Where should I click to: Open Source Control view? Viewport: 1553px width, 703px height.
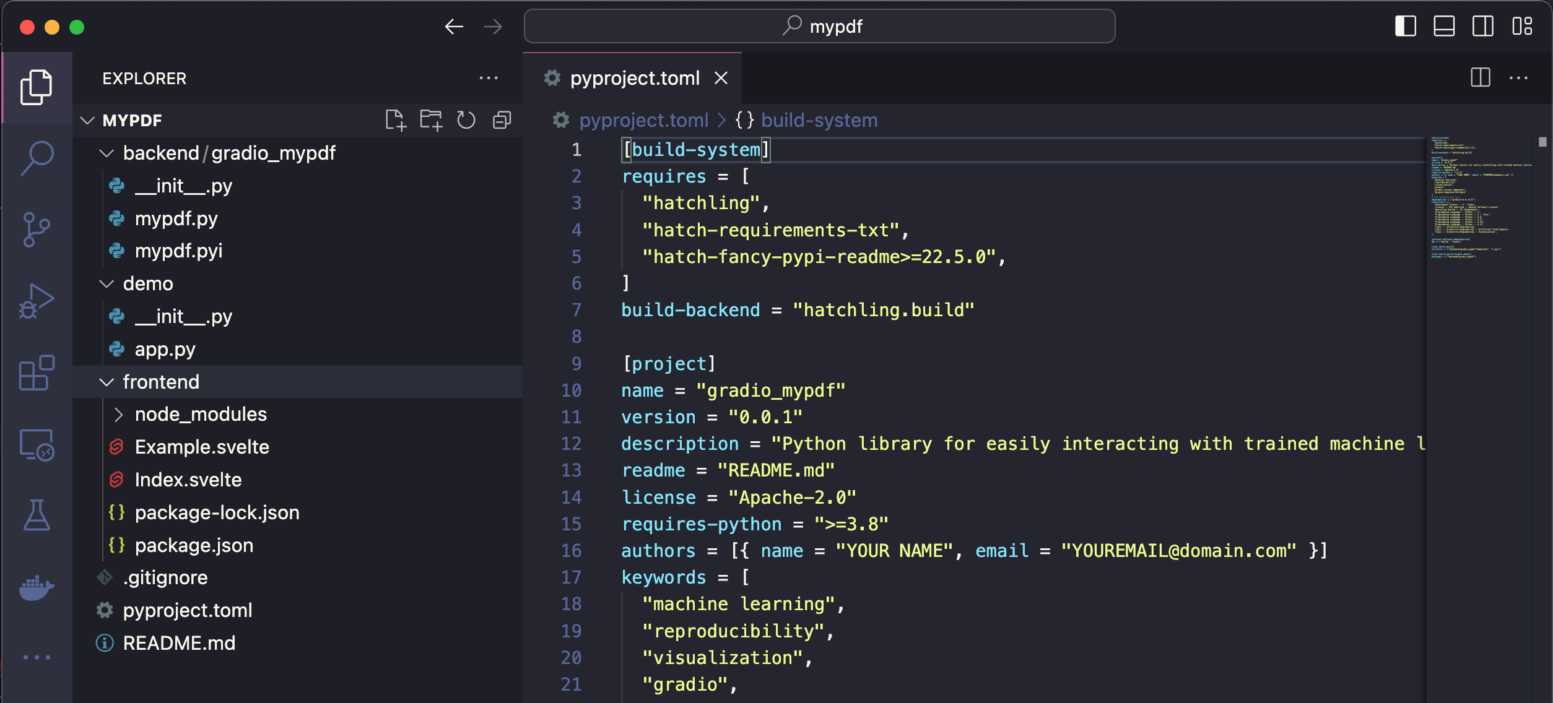(x=37, y=230)
